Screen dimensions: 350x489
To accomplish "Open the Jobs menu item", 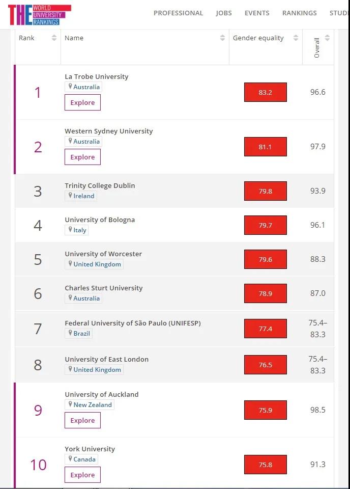I will pos(224,13).
